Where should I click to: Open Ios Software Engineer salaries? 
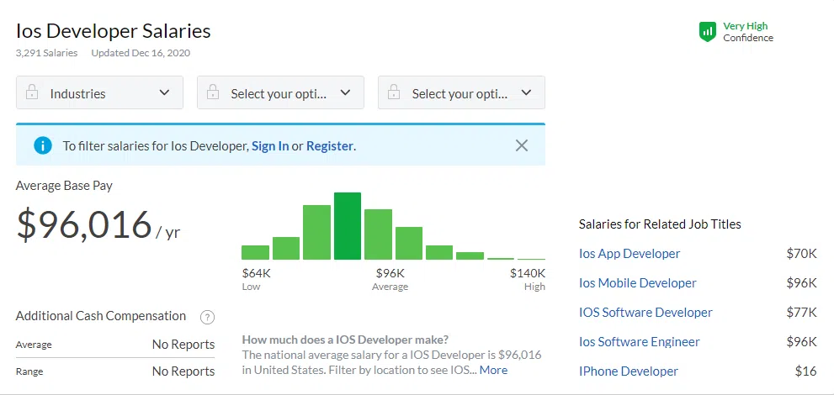(x=640, y=342)
